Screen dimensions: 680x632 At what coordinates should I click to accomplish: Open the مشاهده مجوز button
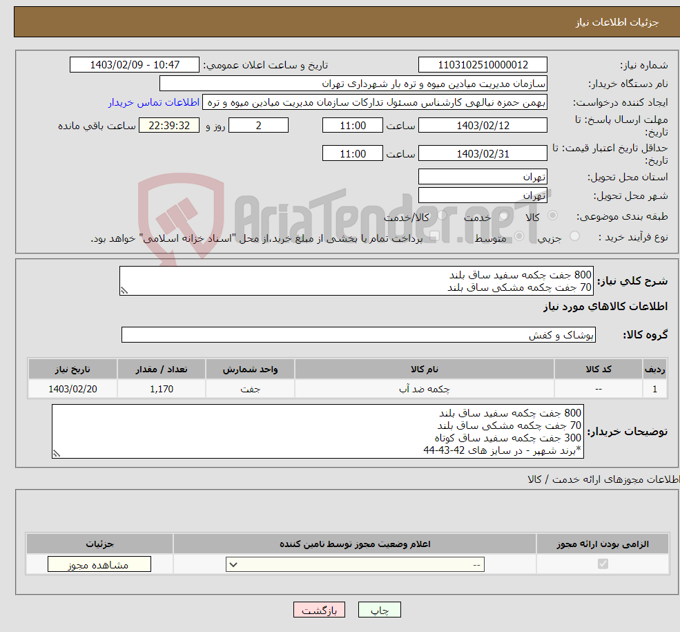point(99,564)
